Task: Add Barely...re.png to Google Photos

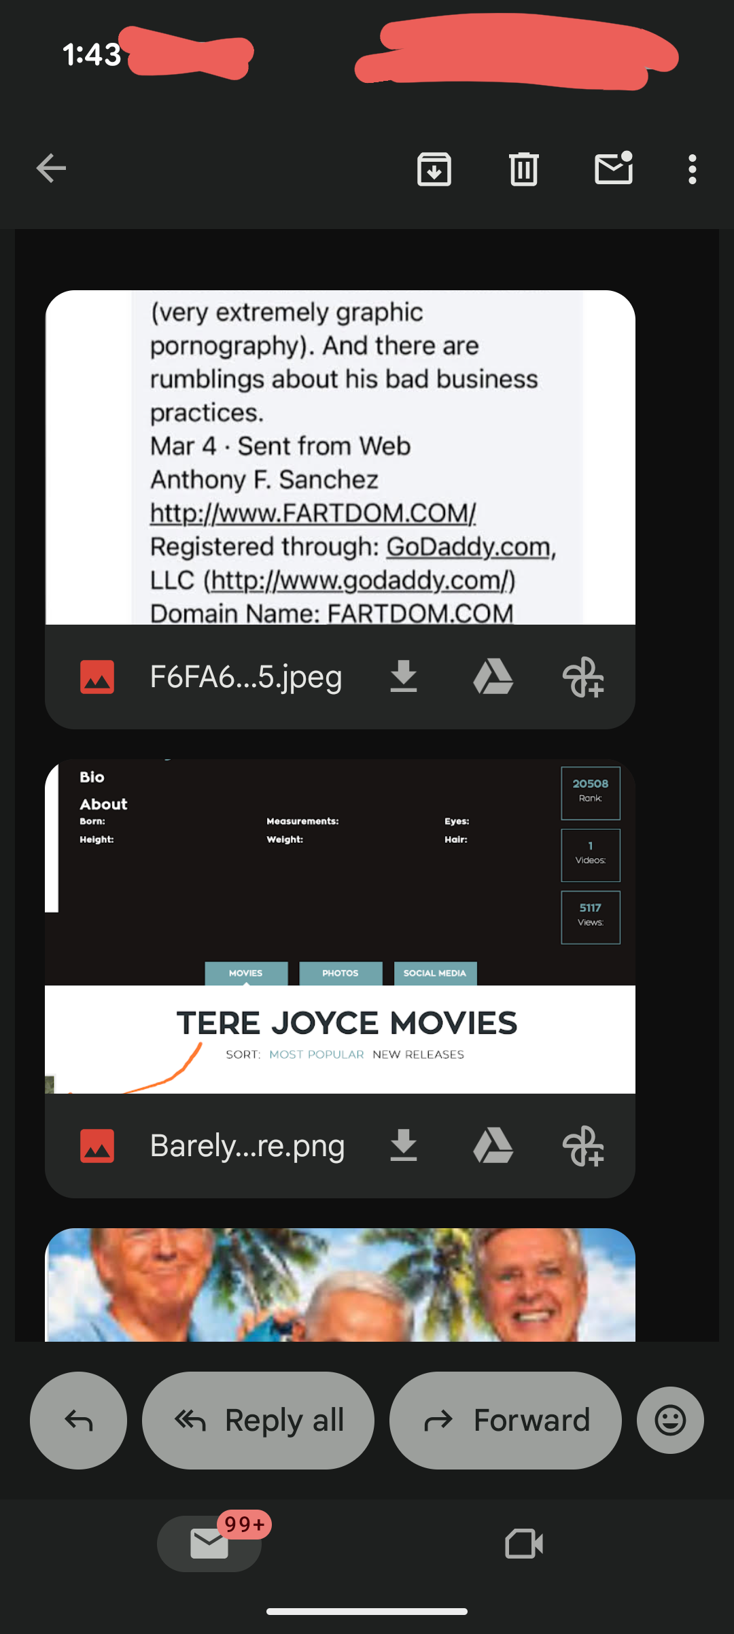Action: pyautogui.click(x=583, y=1146)
